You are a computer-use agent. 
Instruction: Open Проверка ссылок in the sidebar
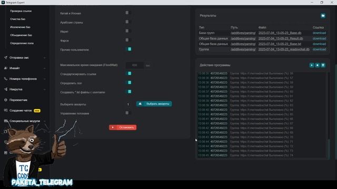click(x=21, y=11)
